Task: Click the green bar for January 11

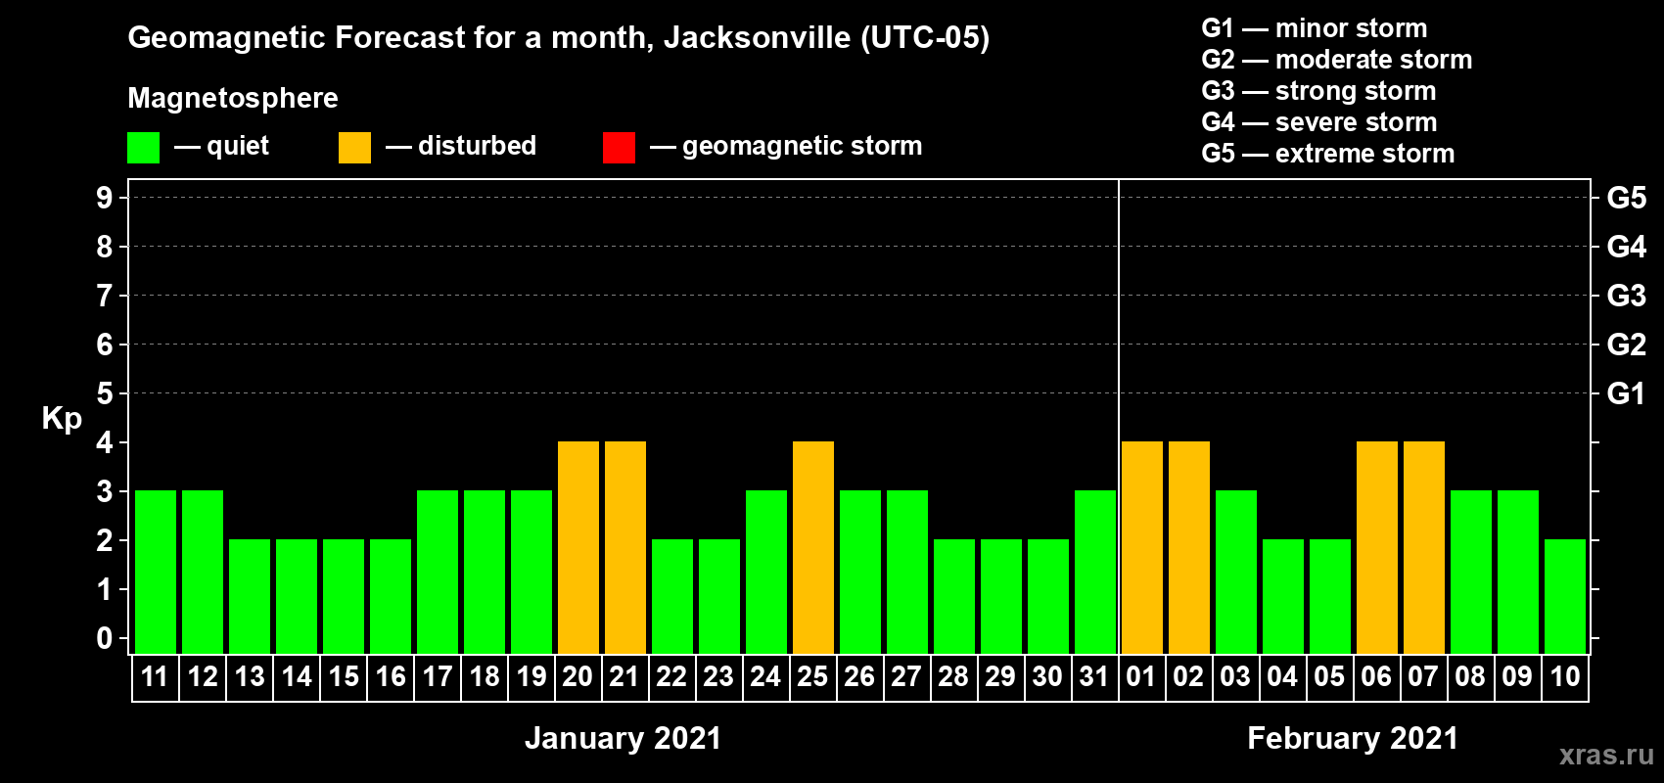Action: click(156, 573)
